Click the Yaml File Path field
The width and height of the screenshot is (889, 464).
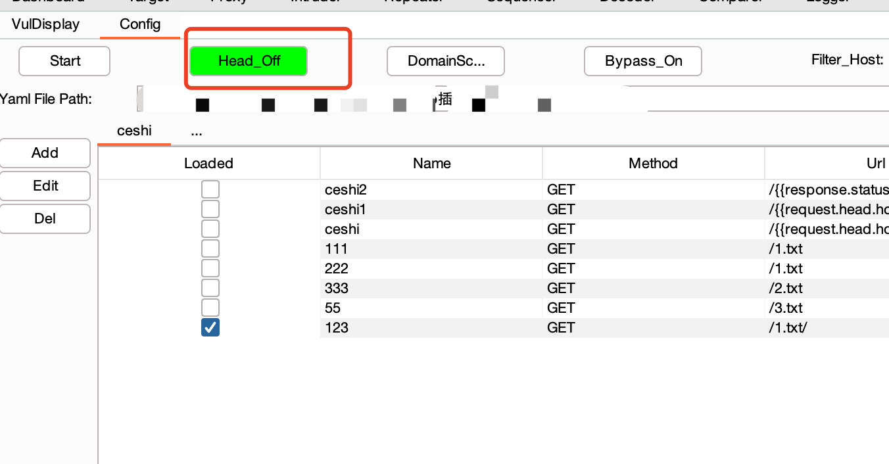pos(723,99)
